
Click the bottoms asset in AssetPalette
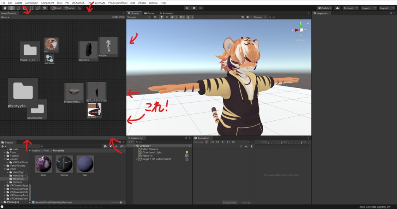click(88, 51)
